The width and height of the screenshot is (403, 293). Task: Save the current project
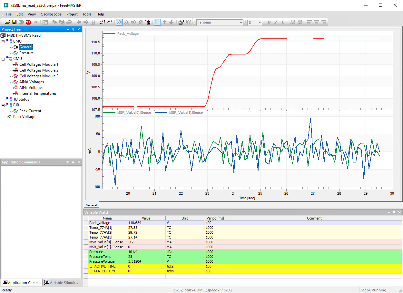click(14, 22)
